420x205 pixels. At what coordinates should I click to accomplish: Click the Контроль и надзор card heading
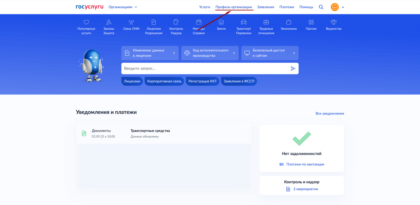pyautogui.click(x=301, y=182)
